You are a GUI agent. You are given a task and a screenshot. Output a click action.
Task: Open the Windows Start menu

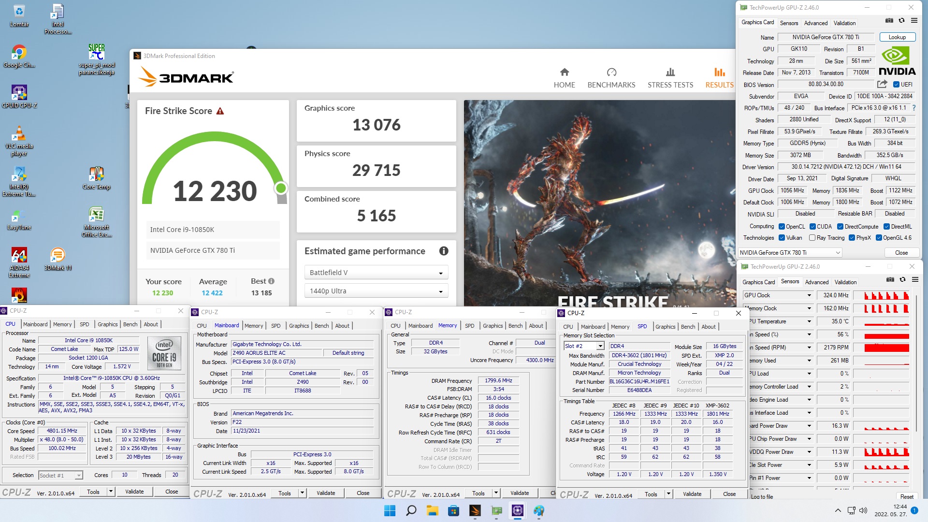pyautogui.click(x=390, y=510)
